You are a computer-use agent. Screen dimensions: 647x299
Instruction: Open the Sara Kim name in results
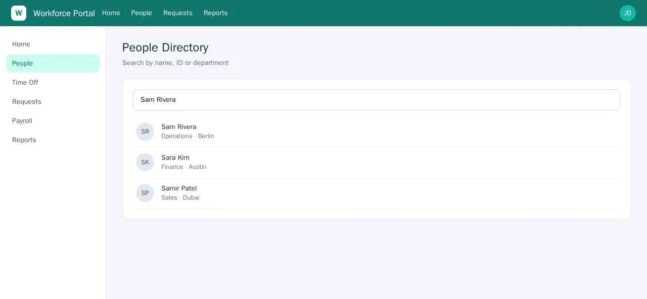point(175,158)
